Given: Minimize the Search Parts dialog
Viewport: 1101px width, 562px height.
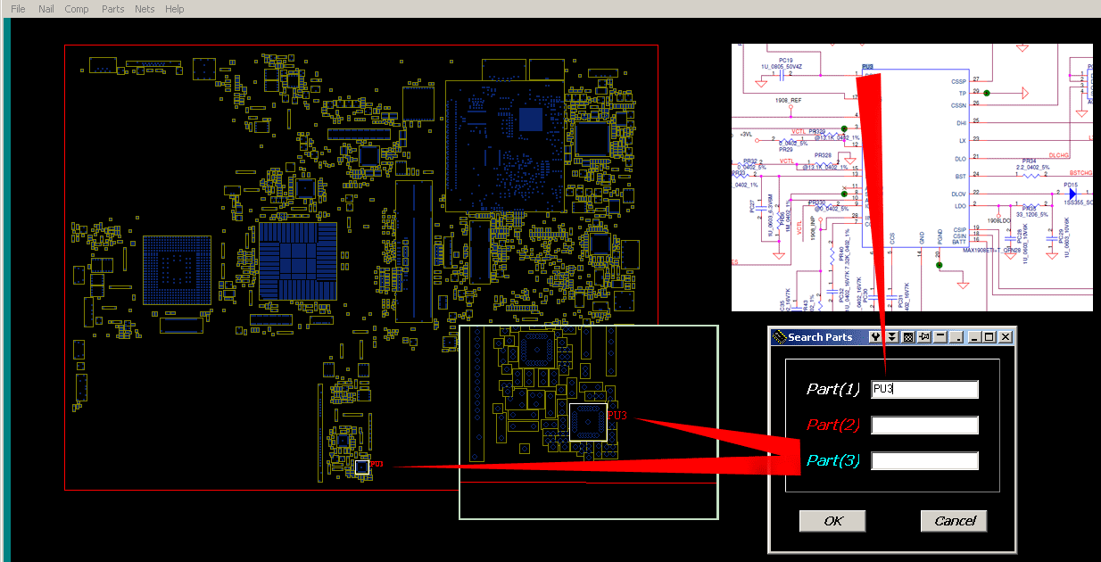Looking at the screenshot, I should 974,337.
